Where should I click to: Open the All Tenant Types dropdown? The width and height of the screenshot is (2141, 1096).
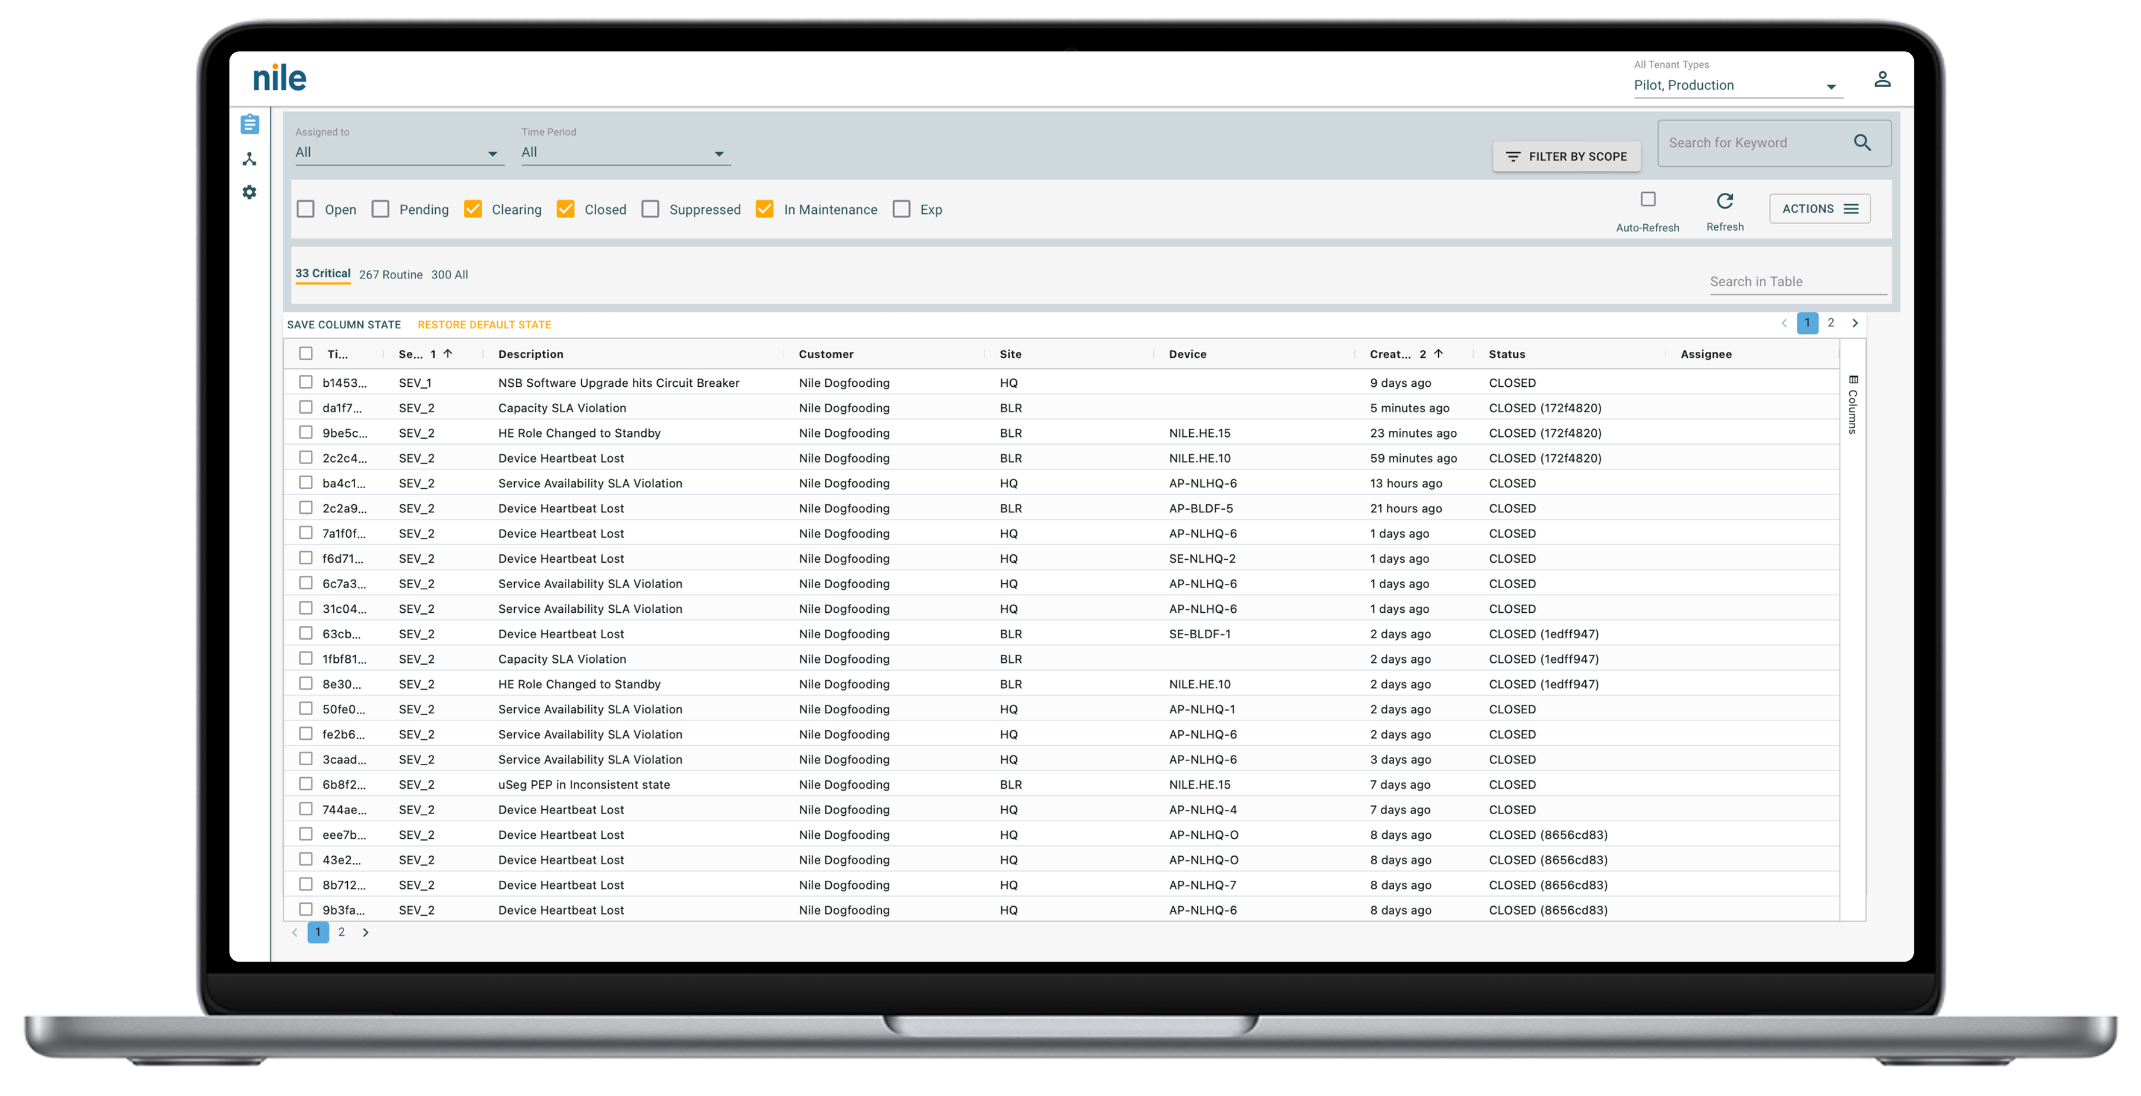1738,86
